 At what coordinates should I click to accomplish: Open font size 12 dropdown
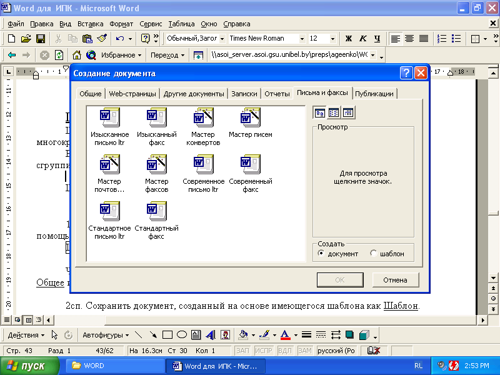point(332,39)
